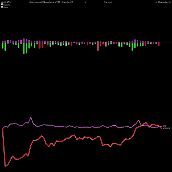This screenshot has height=172, width=172.
Task: Select the Volume legend label
Action: [x=7, y=5]
